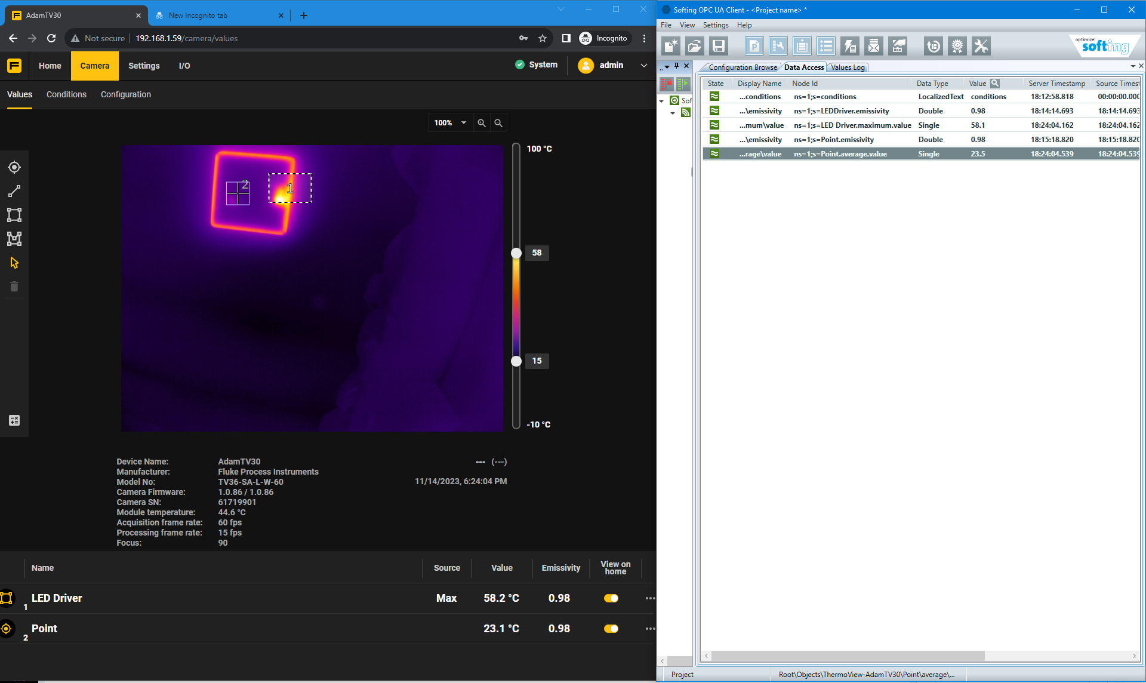Select the point measurement tool
The image size is (1146, 683).
[14, 167]
